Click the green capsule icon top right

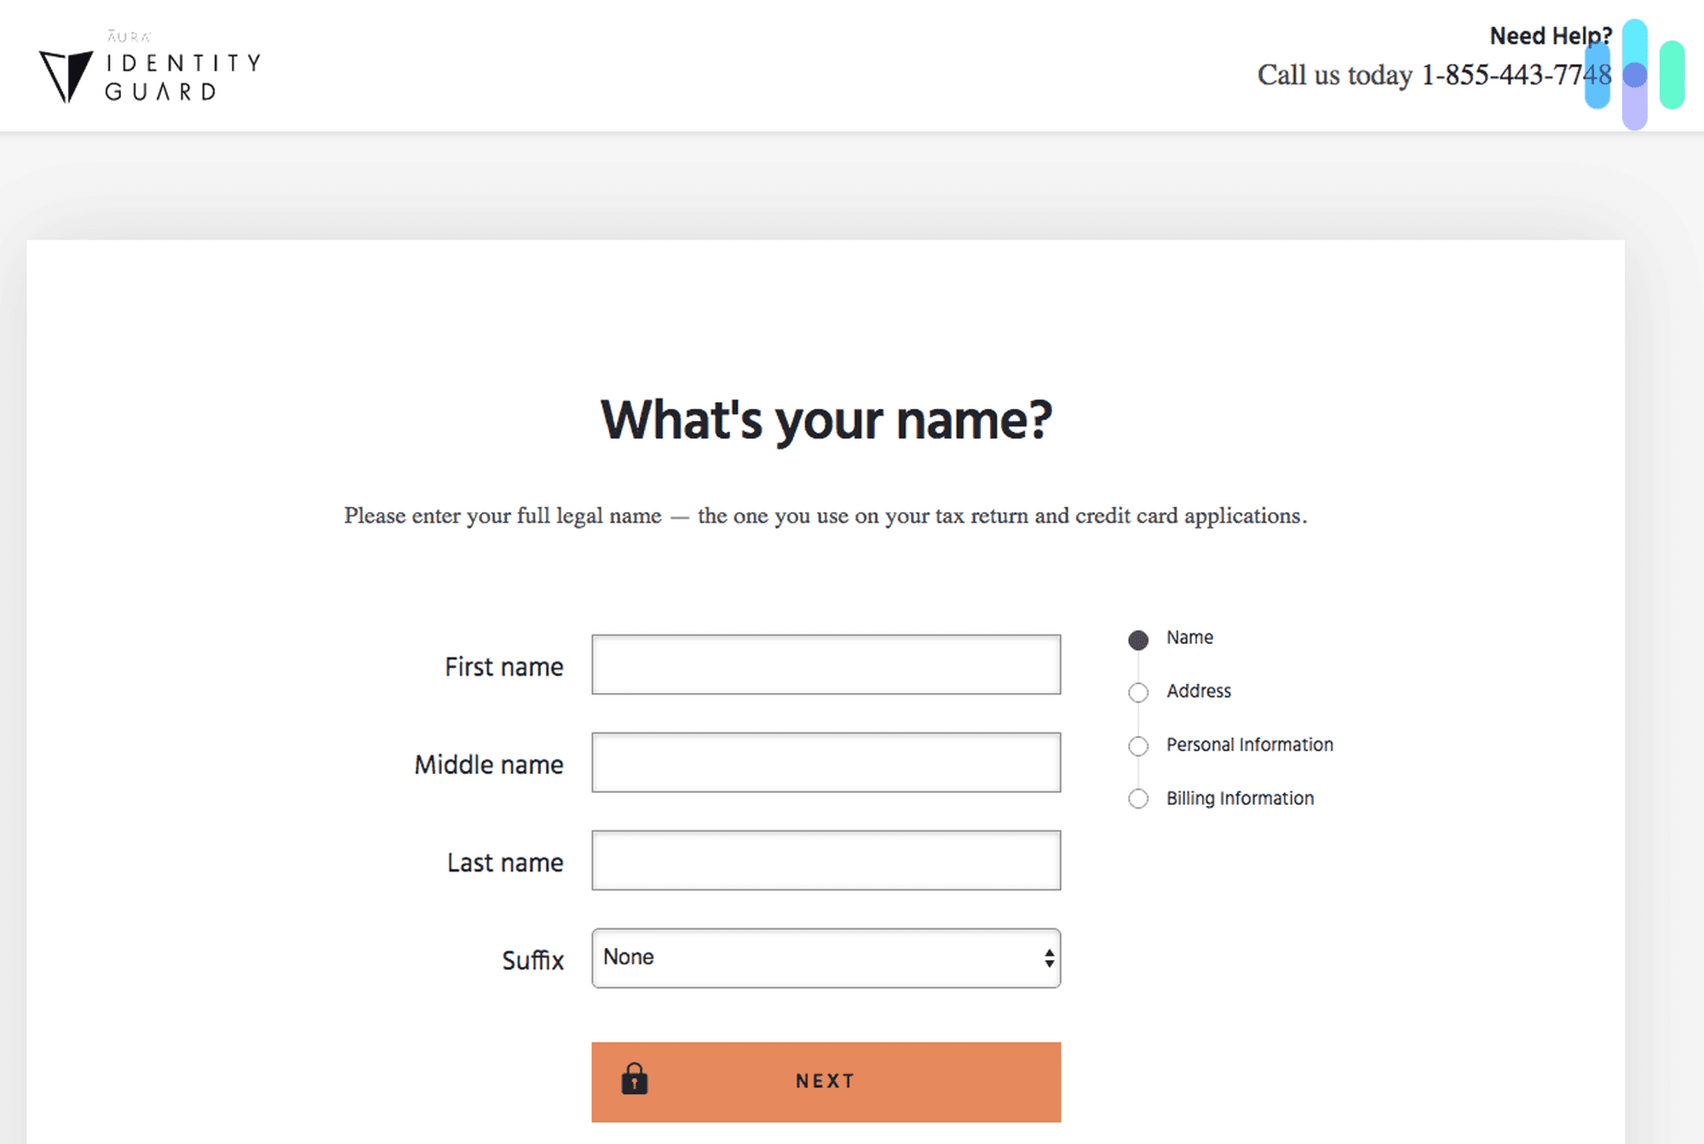tap(1672, 77)
